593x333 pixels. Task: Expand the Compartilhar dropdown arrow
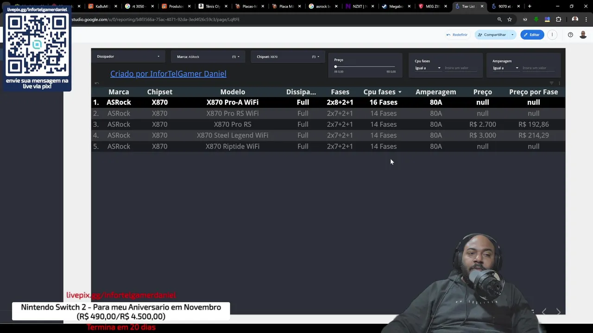(512, 35)
